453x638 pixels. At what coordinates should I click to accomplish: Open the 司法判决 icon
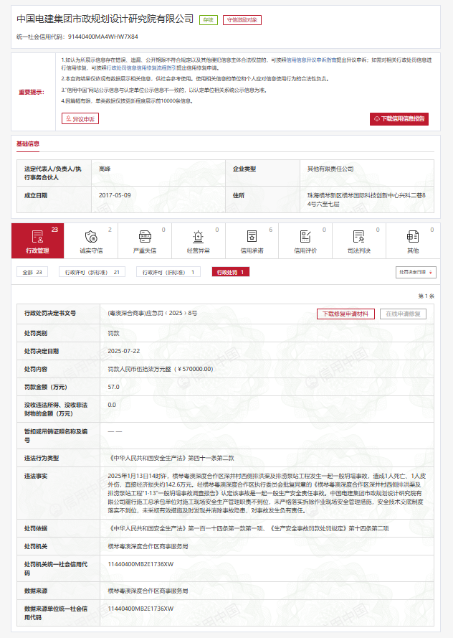point(359,236)
